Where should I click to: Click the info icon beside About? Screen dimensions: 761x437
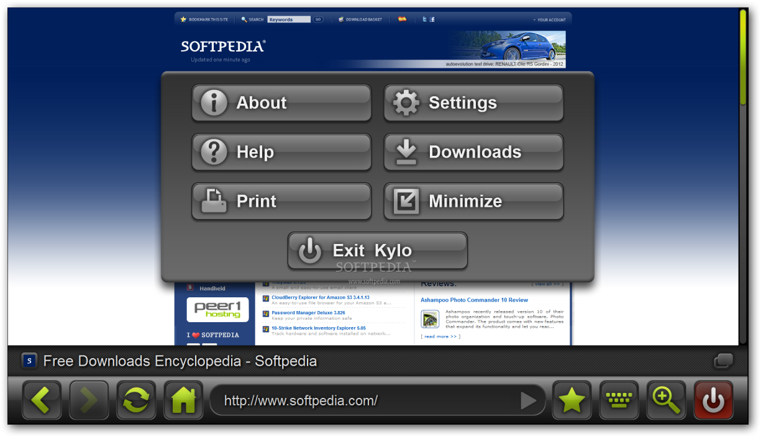pyautogui.click(x=214, y=103)
